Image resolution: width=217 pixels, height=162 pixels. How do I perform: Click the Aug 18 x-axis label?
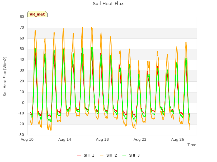[x=102, y=139]
